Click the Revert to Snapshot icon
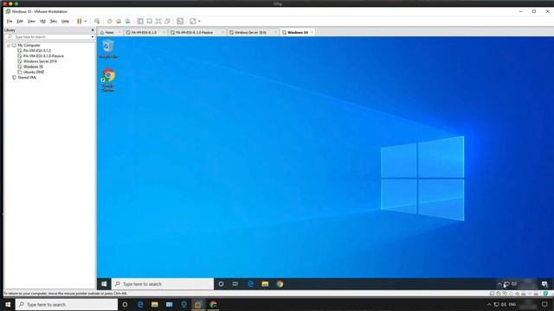This screenshot has height=311, width=554. coord(119,21)
